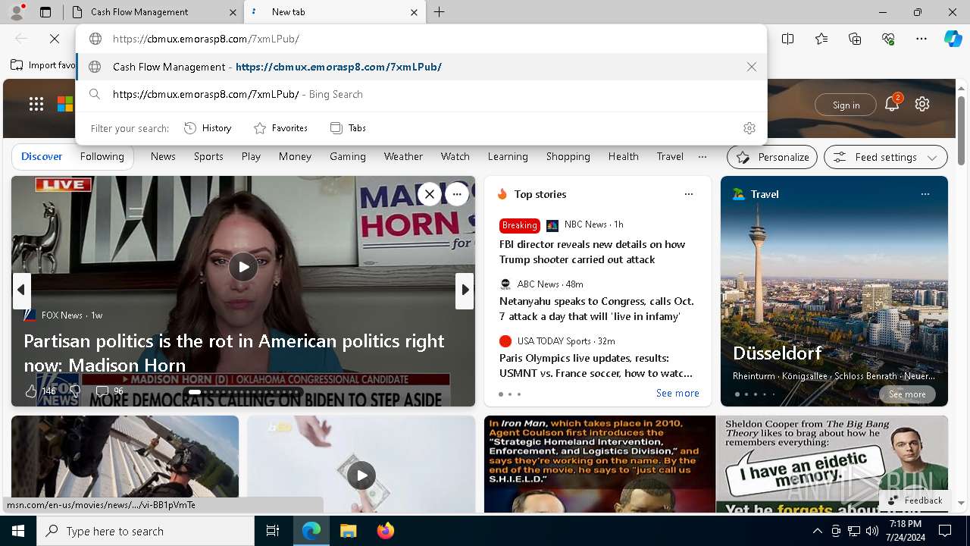Open the Gaming category
Image resolution: width=970 pixels, height=546 pixels.
point(348,156)
